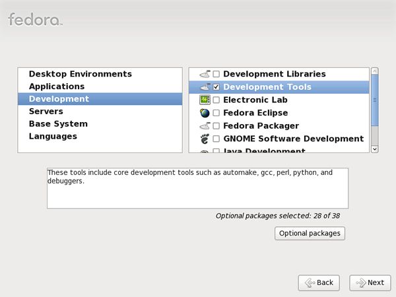Click the scrollbar down arrow

pyautogui.click(x=375, y=149)
